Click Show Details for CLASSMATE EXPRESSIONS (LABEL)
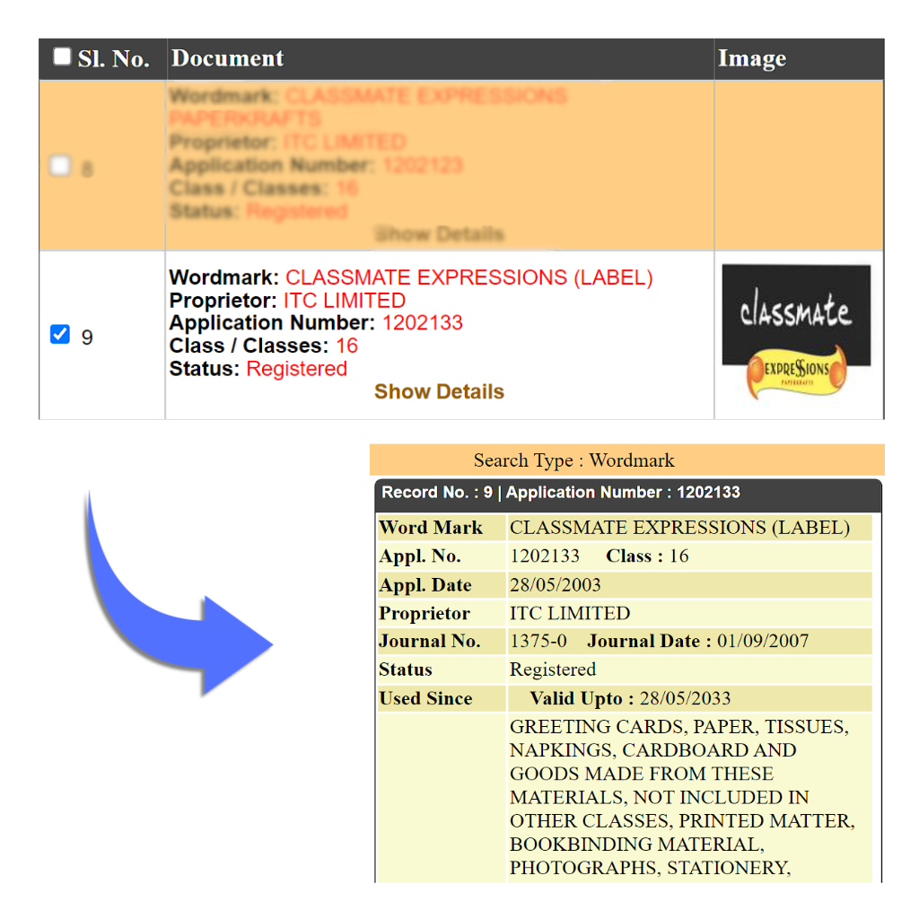This screenshot has height=919, width=919. (x=439, y=392)
